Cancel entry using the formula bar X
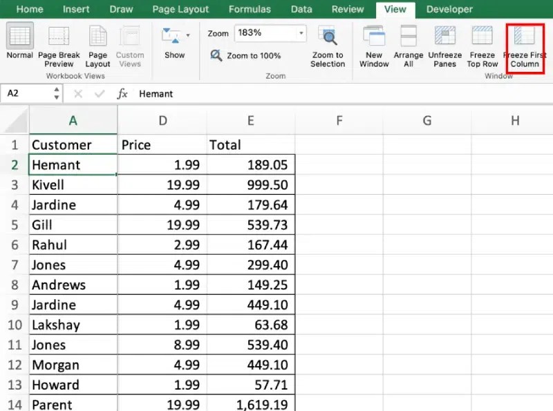This screenshot has height=411, width=553. (77, 93)
